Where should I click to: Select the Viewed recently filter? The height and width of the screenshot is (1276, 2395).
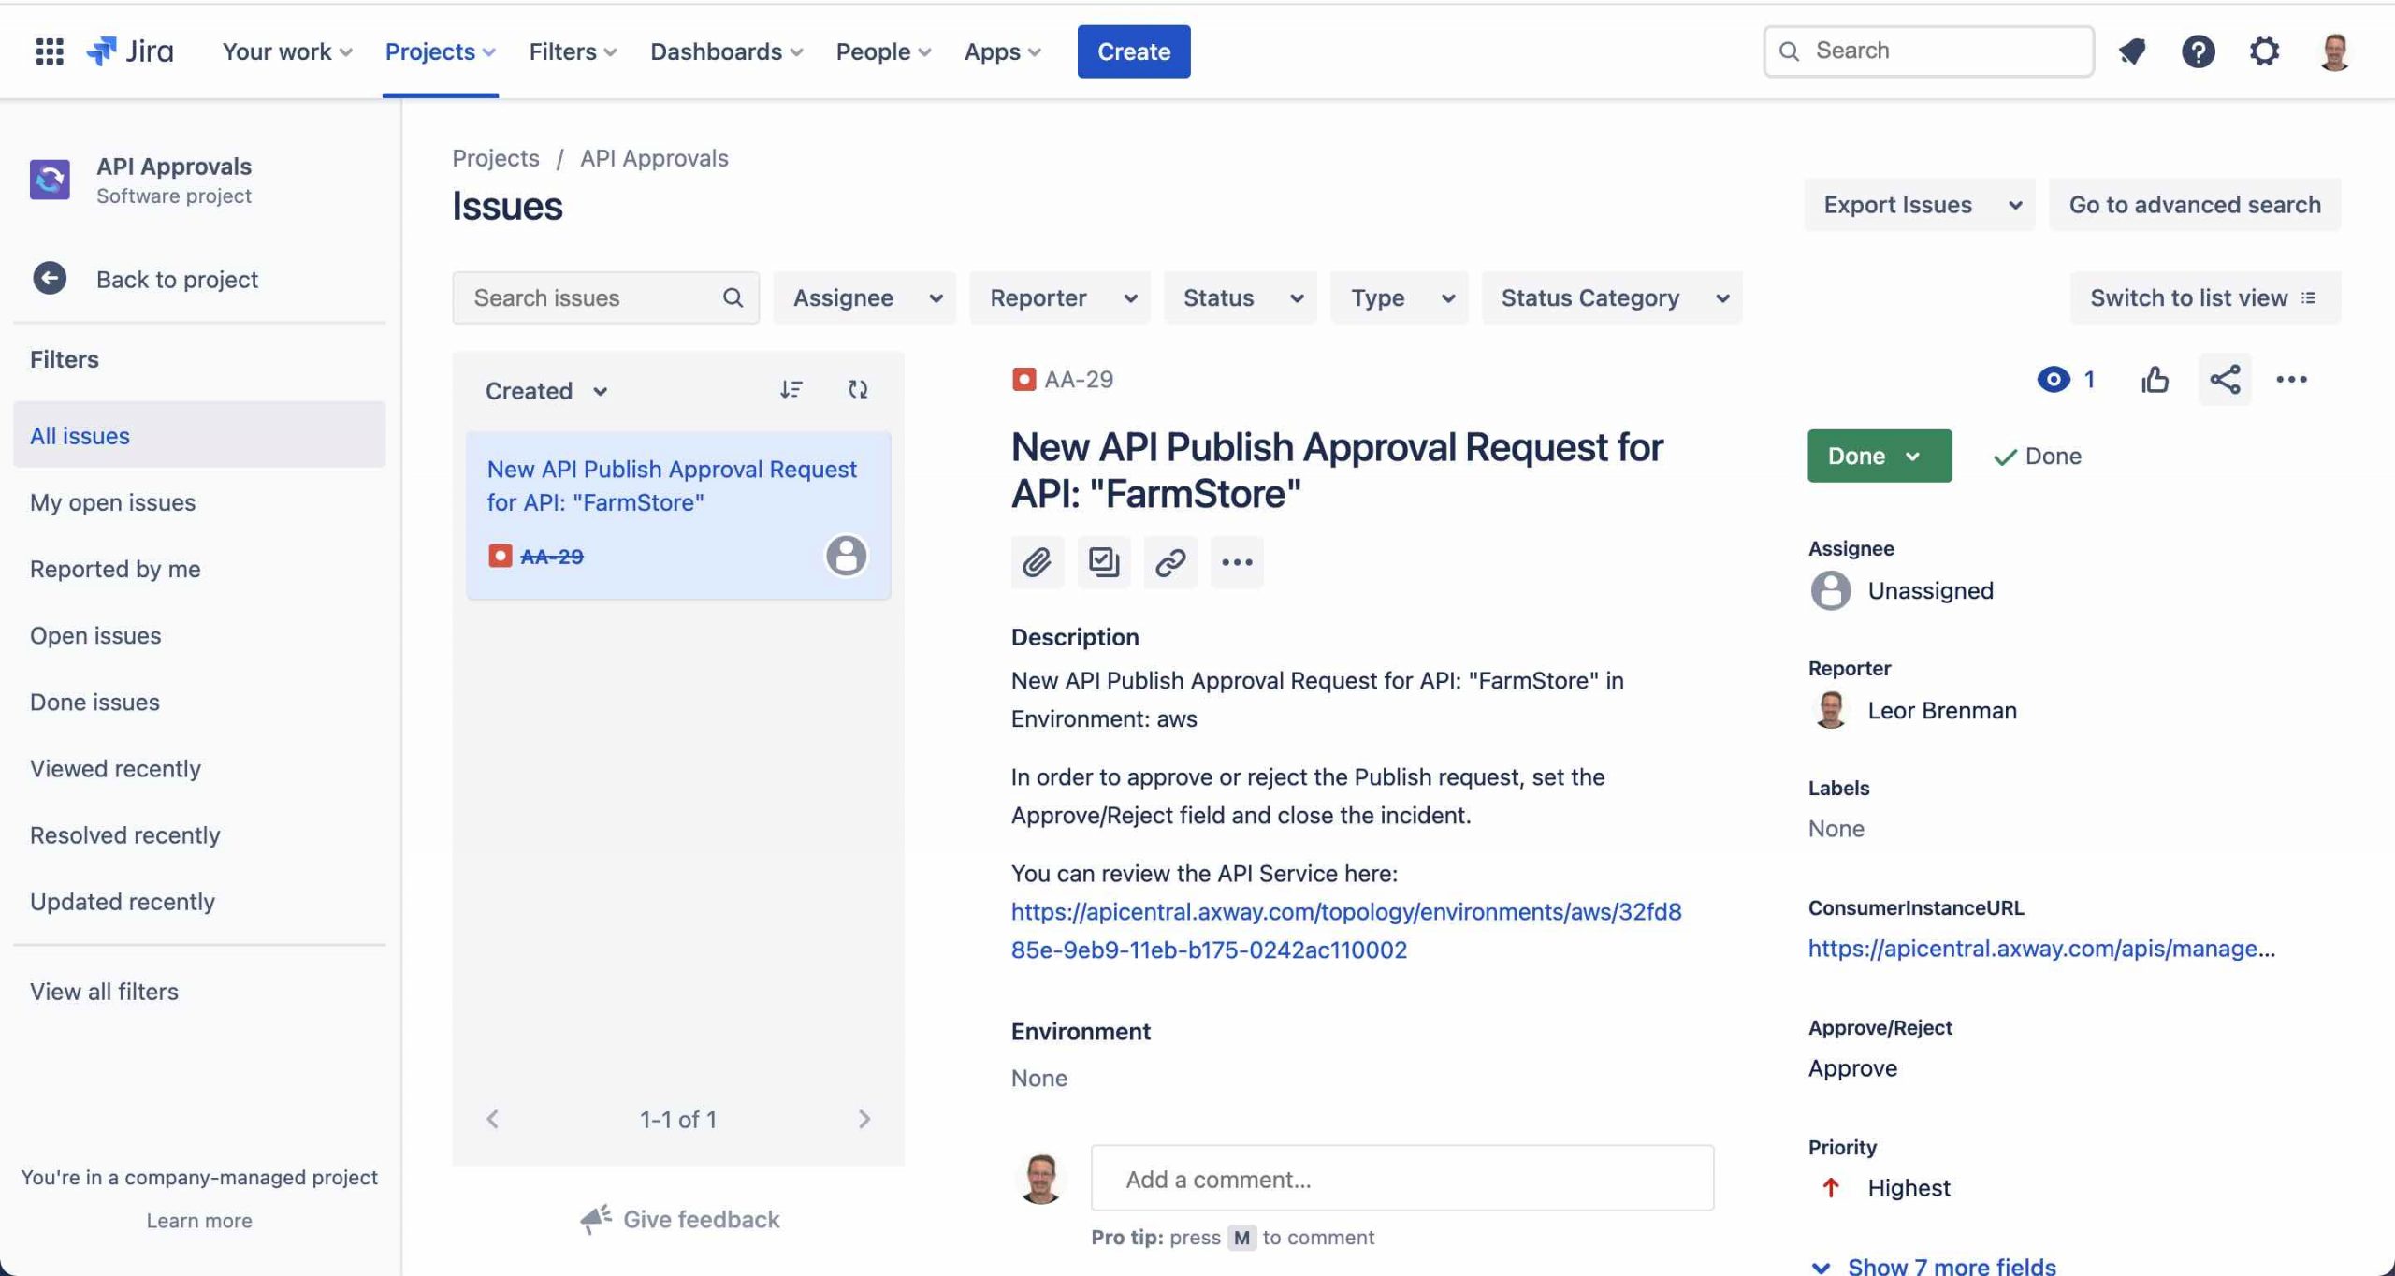199,767
